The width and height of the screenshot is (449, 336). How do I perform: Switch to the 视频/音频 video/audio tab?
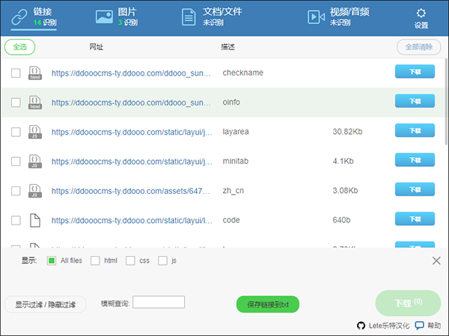[338, 17]
